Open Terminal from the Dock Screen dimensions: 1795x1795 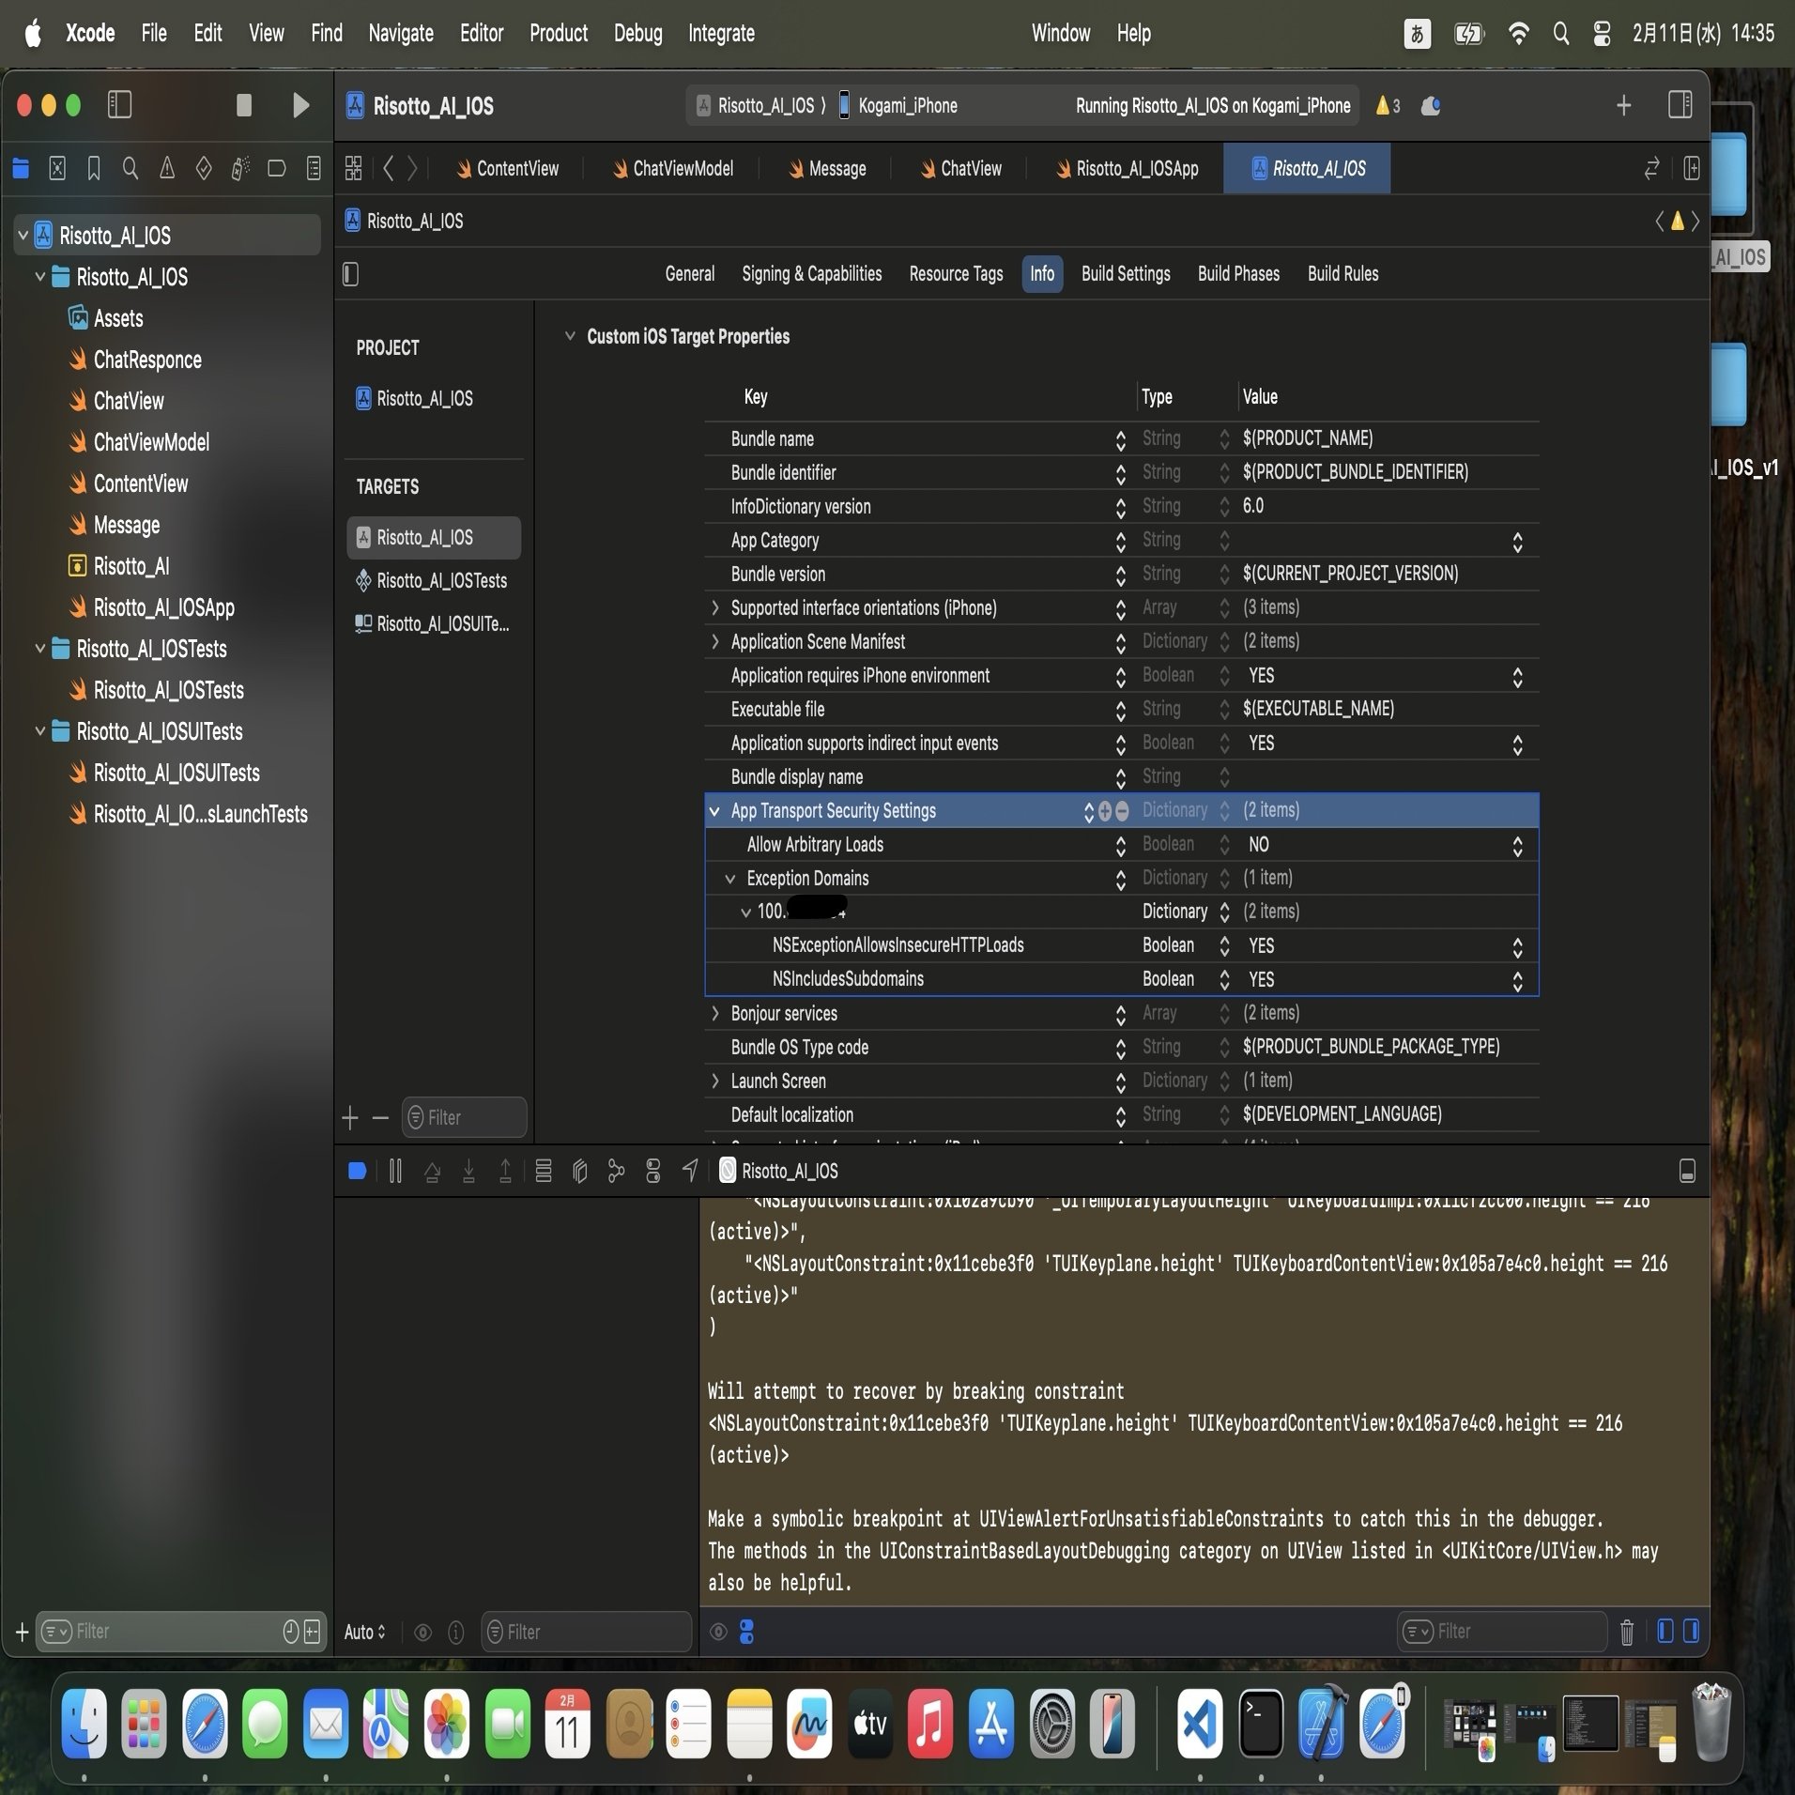(1260, 1724)
